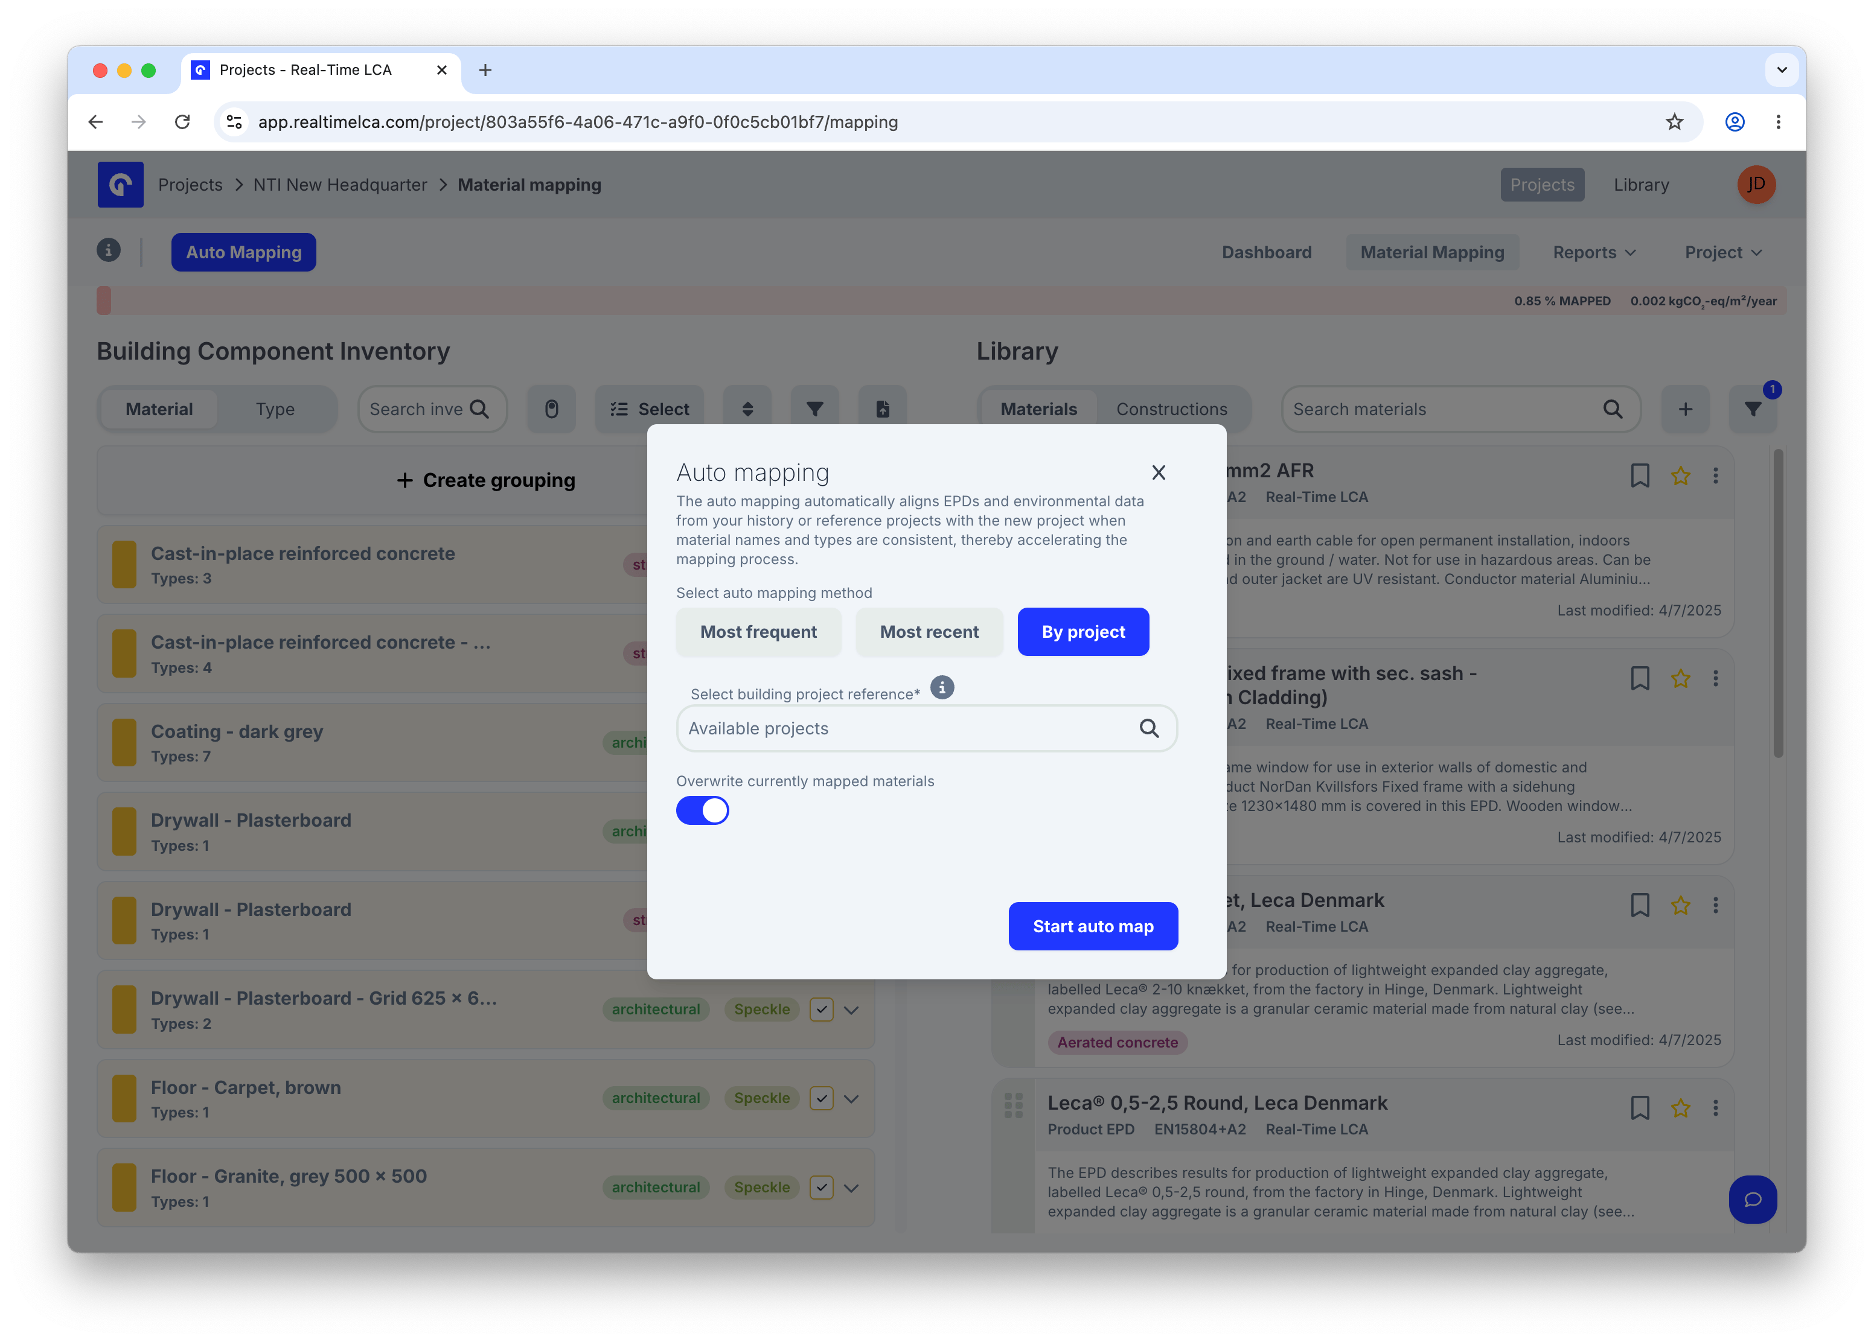Image resolution: width=1874 pixels, height=1342 pixels.
Task: Open three-dot menu on Leca 0,5-2,5 Round card
Action: 1715,1108
